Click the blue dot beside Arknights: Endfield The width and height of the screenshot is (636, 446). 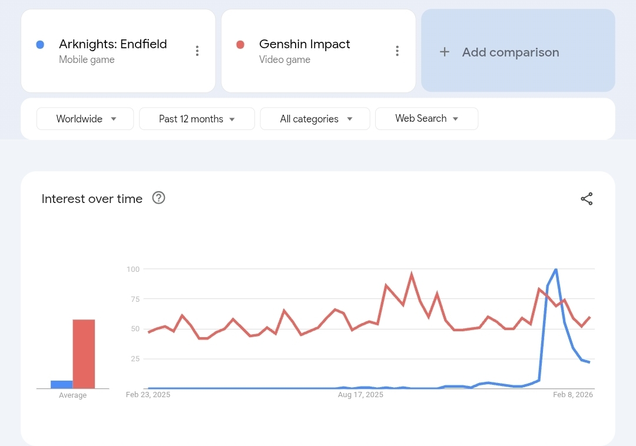tap(40, 45)
